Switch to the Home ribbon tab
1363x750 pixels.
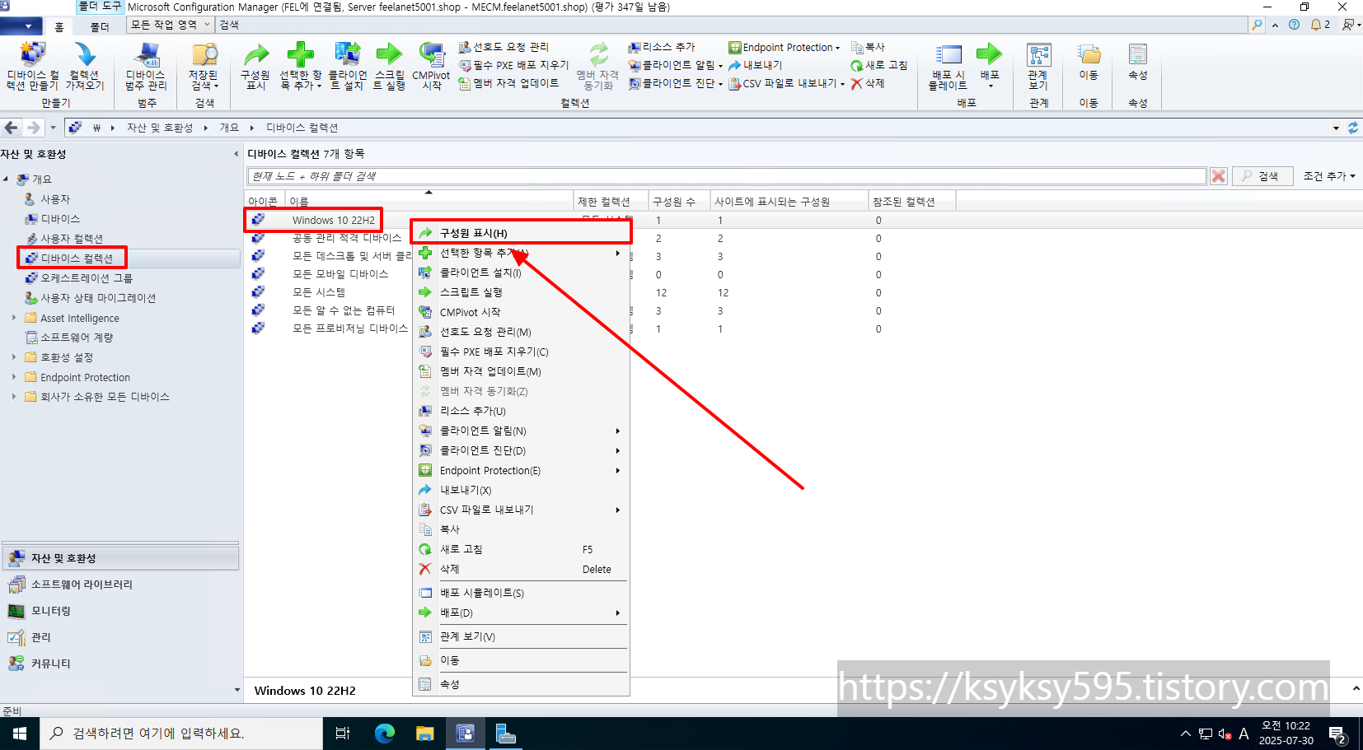click(59, 26)
